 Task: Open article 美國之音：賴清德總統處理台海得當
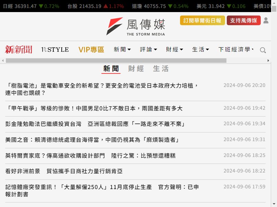click(92, 140)
